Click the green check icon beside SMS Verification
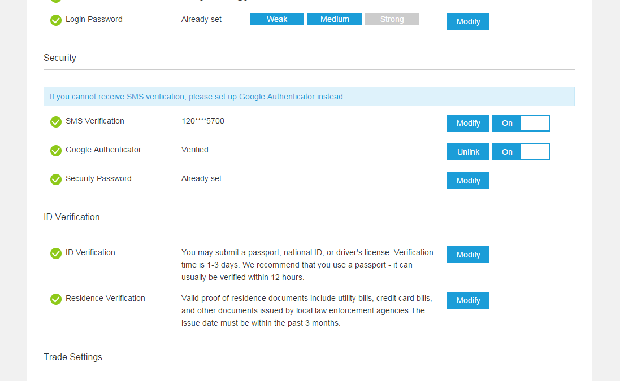Viewport: 620px width, 381px height. 56,122
